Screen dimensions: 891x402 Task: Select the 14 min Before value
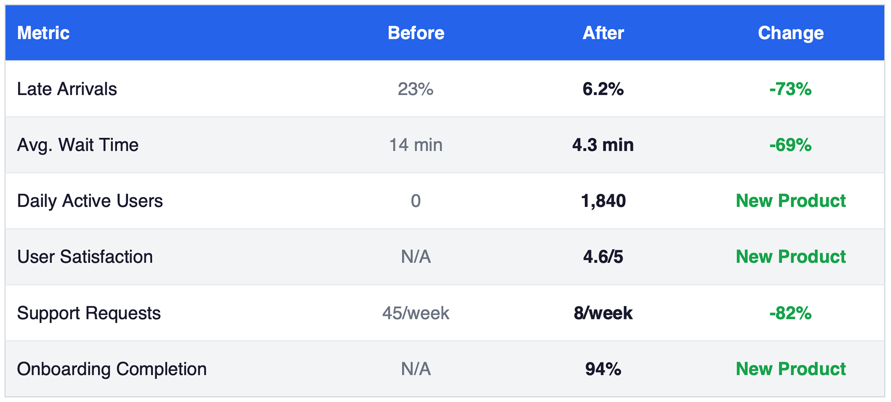click(415, 145)
